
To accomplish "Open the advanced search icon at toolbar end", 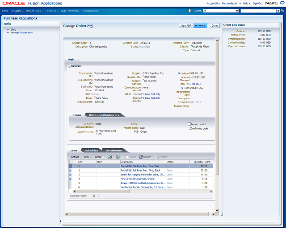I will 282,11.
